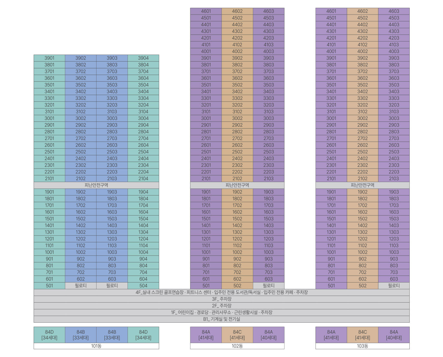Select the 1F_어린이집 경로당 row
The width and height of the screenshot is (443, 357).
[x=221, y=312]
